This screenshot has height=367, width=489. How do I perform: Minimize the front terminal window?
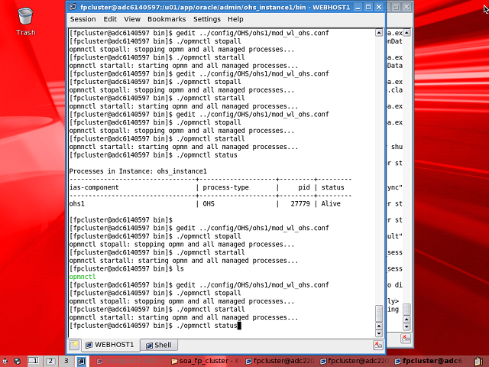(x=358, y=7)
